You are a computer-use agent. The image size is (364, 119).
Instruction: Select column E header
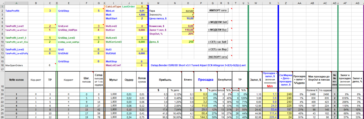pos(69,3)
